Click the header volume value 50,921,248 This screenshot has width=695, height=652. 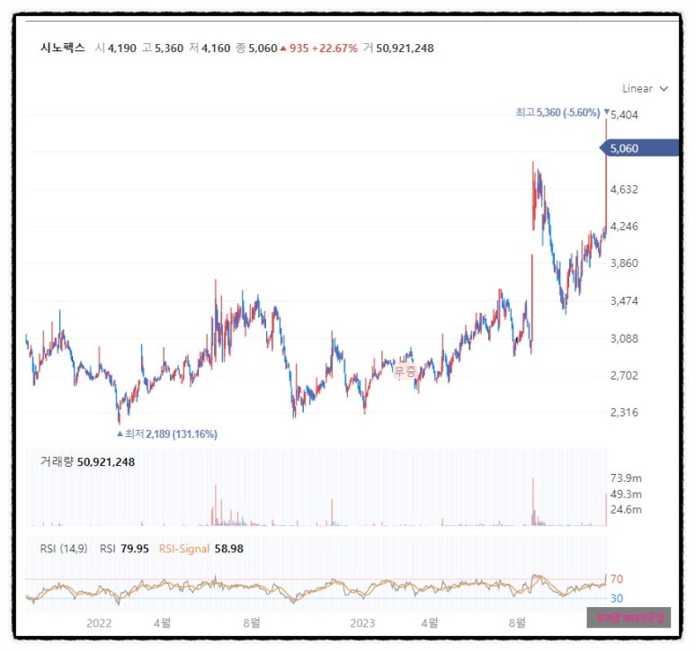(405, 48)
